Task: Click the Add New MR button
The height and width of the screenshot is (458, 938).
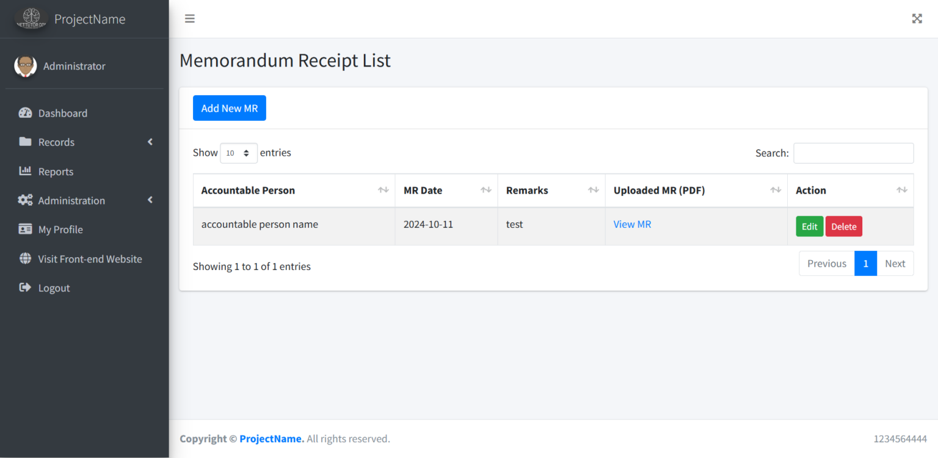Action: pyautogui.click(x=229, y=107)
